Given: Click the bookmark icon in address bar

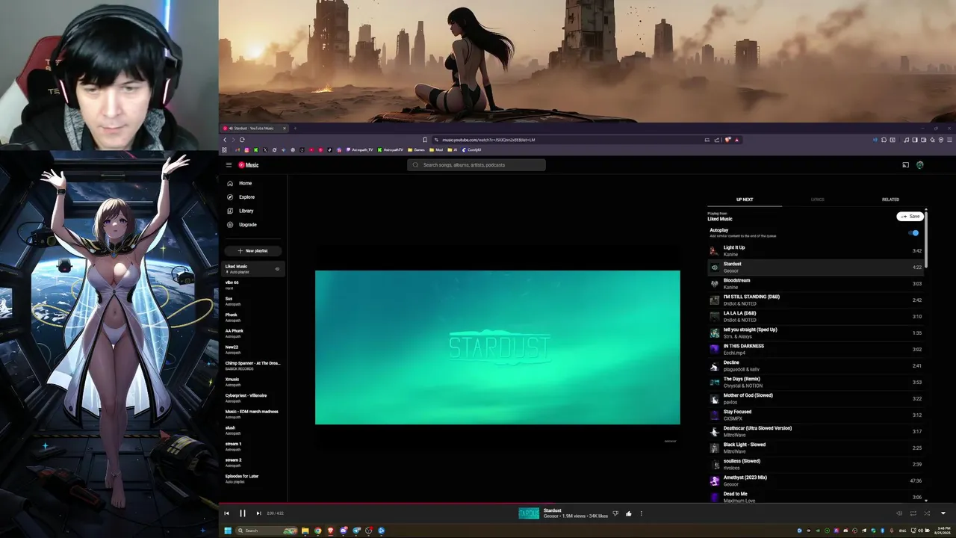Looking at the screenshot, I should (x=425, y=140).
